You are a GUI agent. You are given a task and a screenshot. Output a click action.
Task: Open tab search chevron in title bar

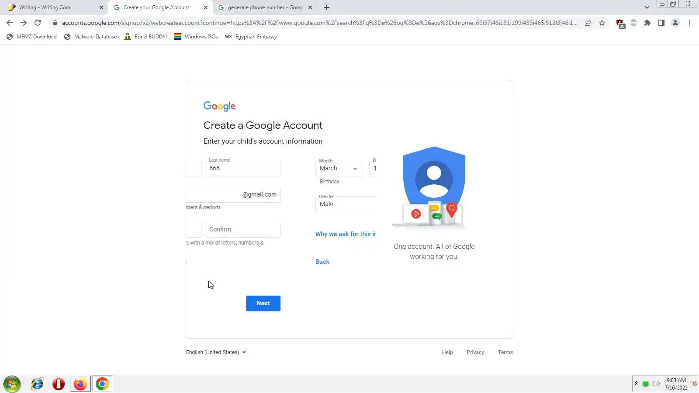click(x=647, y=7)
